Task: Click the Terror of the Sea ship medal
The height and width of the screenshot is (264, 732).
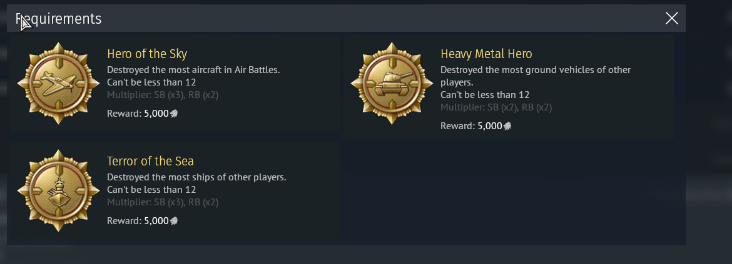Action: 58,190
